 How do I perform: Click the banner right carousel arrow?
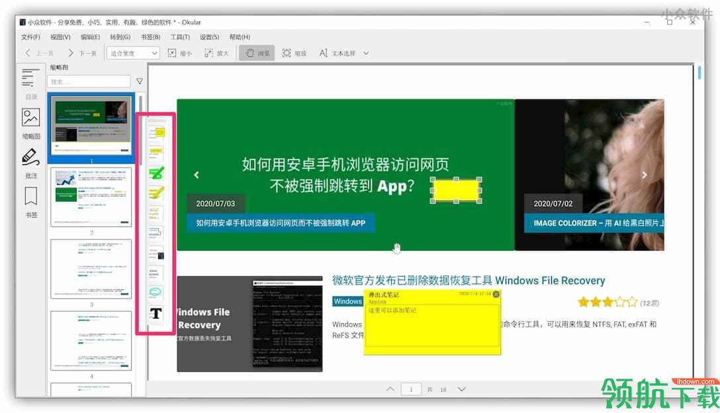tap(645, 175)
